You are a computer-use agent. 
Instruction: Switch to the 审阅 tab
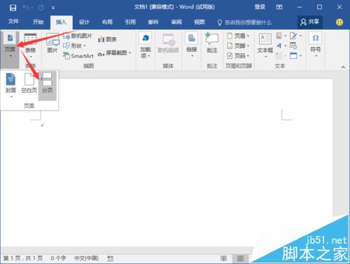point(176,22)
